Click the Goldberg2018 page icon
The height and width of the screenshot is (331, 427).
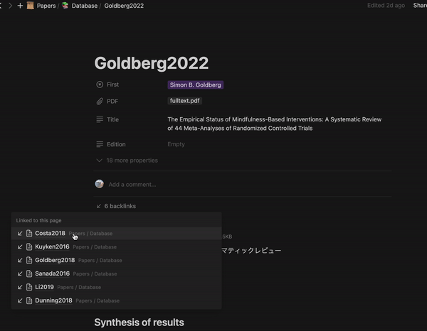pos(29,260)
